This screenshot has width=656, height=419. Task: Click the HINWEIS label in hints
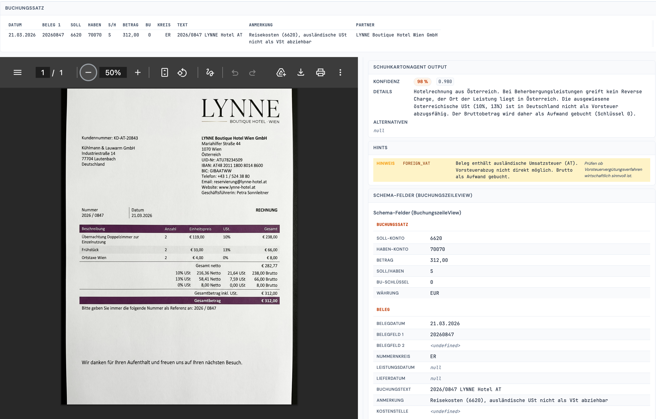pyautogui.click(x=385, y=163)
